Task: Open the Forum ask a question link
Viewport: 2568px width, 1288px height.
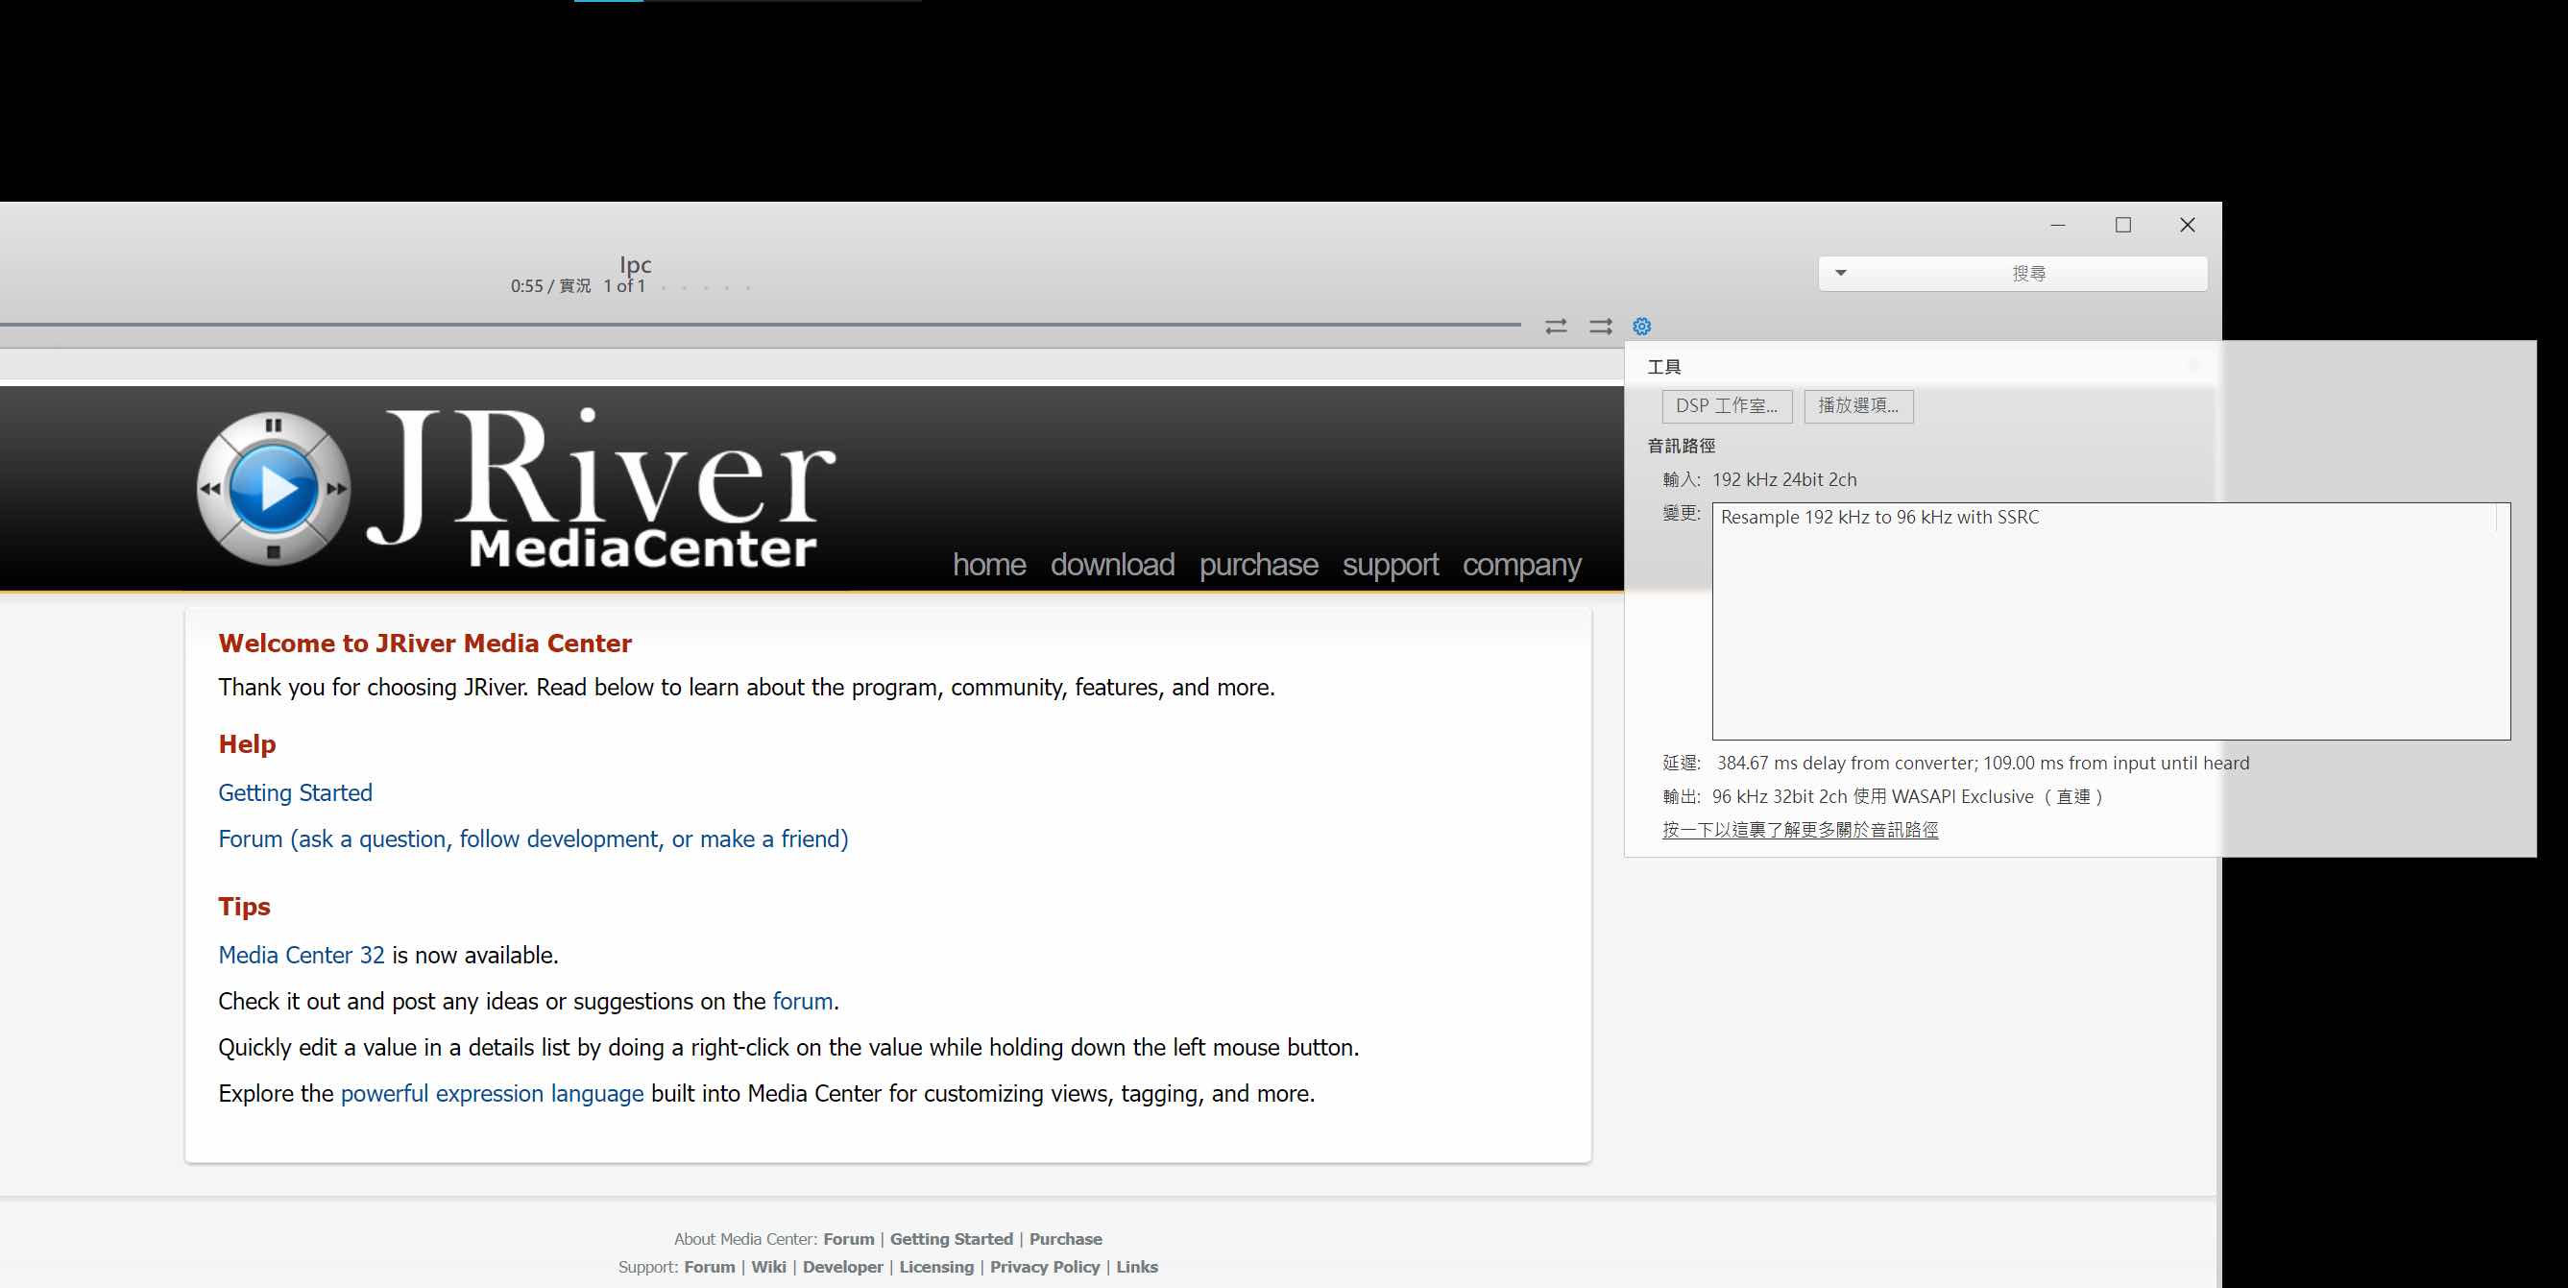Action: 533,838
